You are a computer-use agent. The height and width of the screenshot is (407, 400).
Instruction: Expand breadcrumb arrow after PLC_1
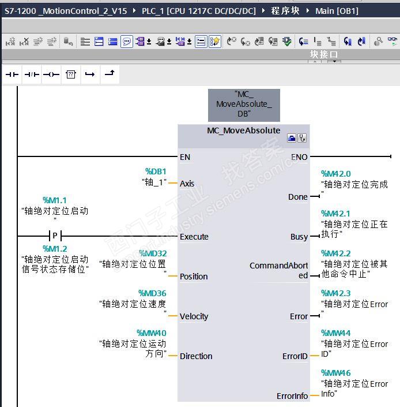tap(263, 10)
